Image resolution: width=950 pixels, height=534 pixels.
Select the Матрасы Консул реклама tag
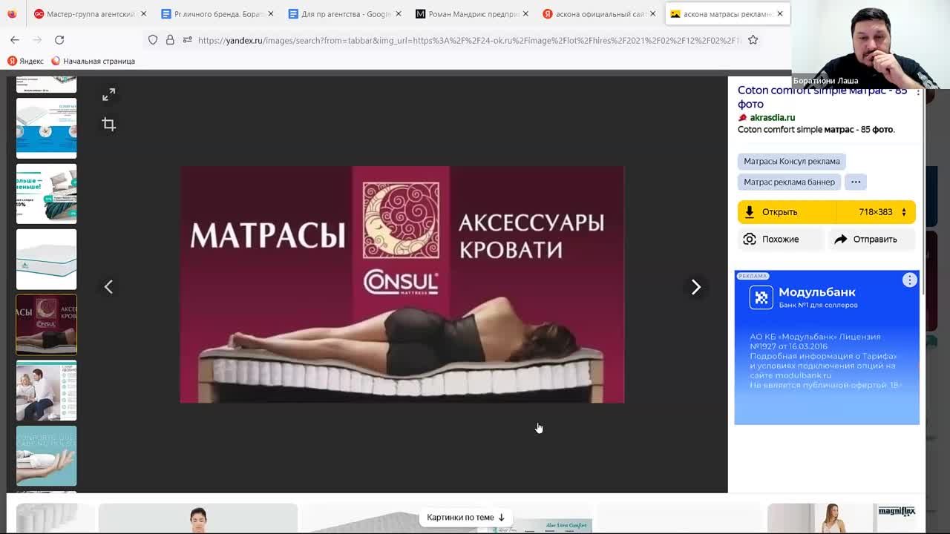click(x=792, y=161)
